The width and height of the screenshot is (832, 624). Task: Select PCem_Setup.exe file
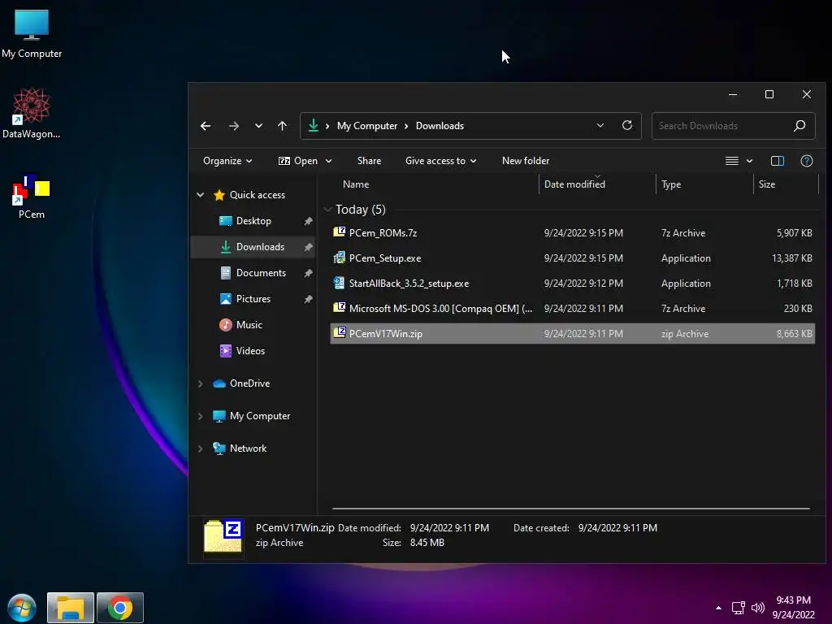coord(572,258)
